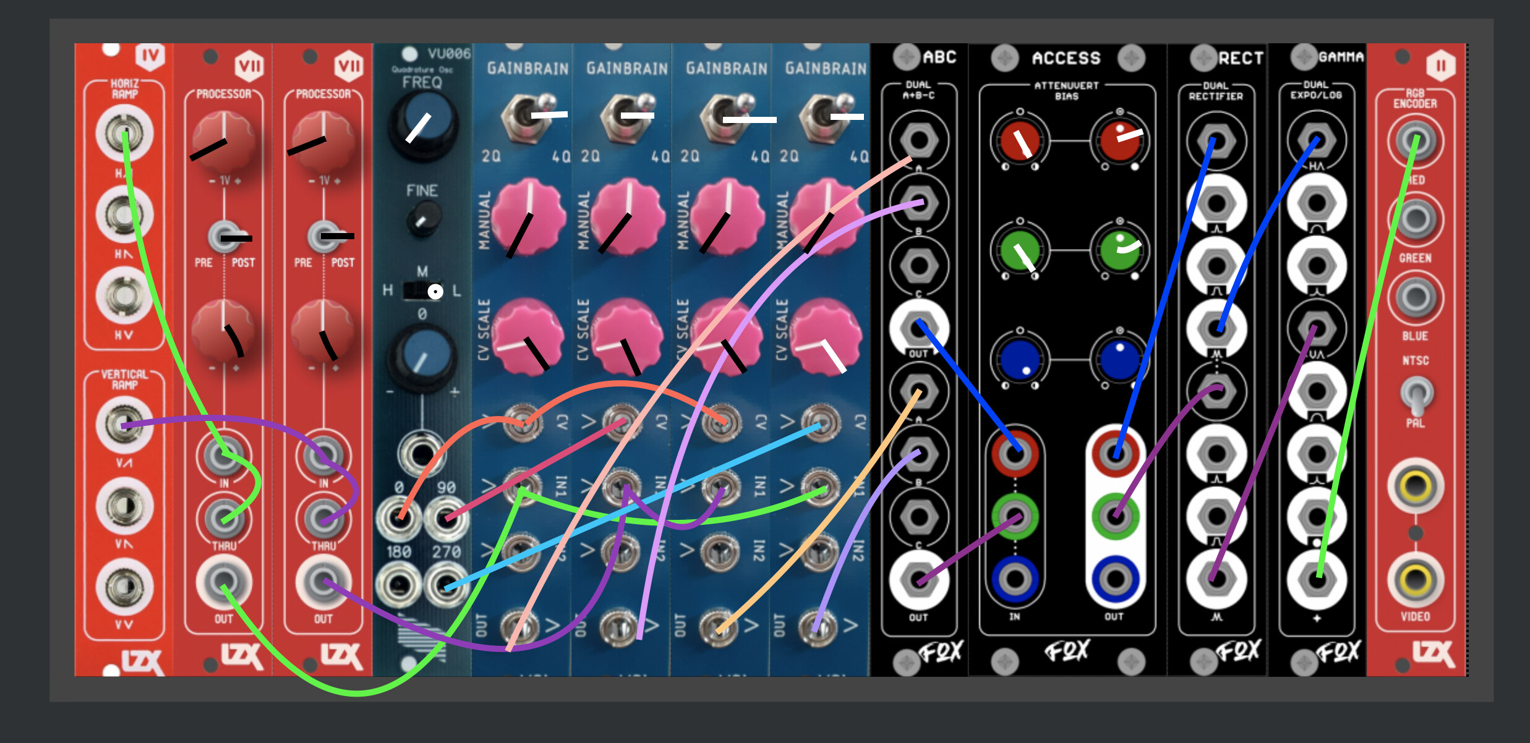
Task: Click the yellow VIDEO output jack
Action: click(1415, 580)
